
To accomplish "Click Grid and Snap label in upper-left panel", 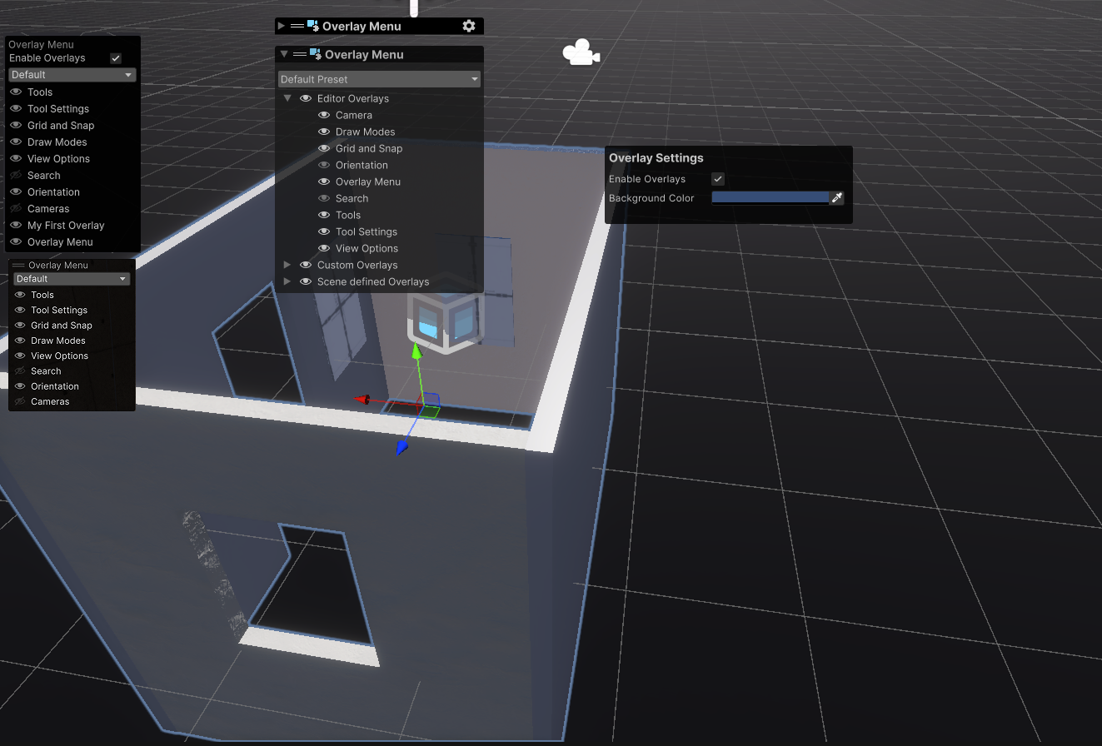I will (61, 126).
